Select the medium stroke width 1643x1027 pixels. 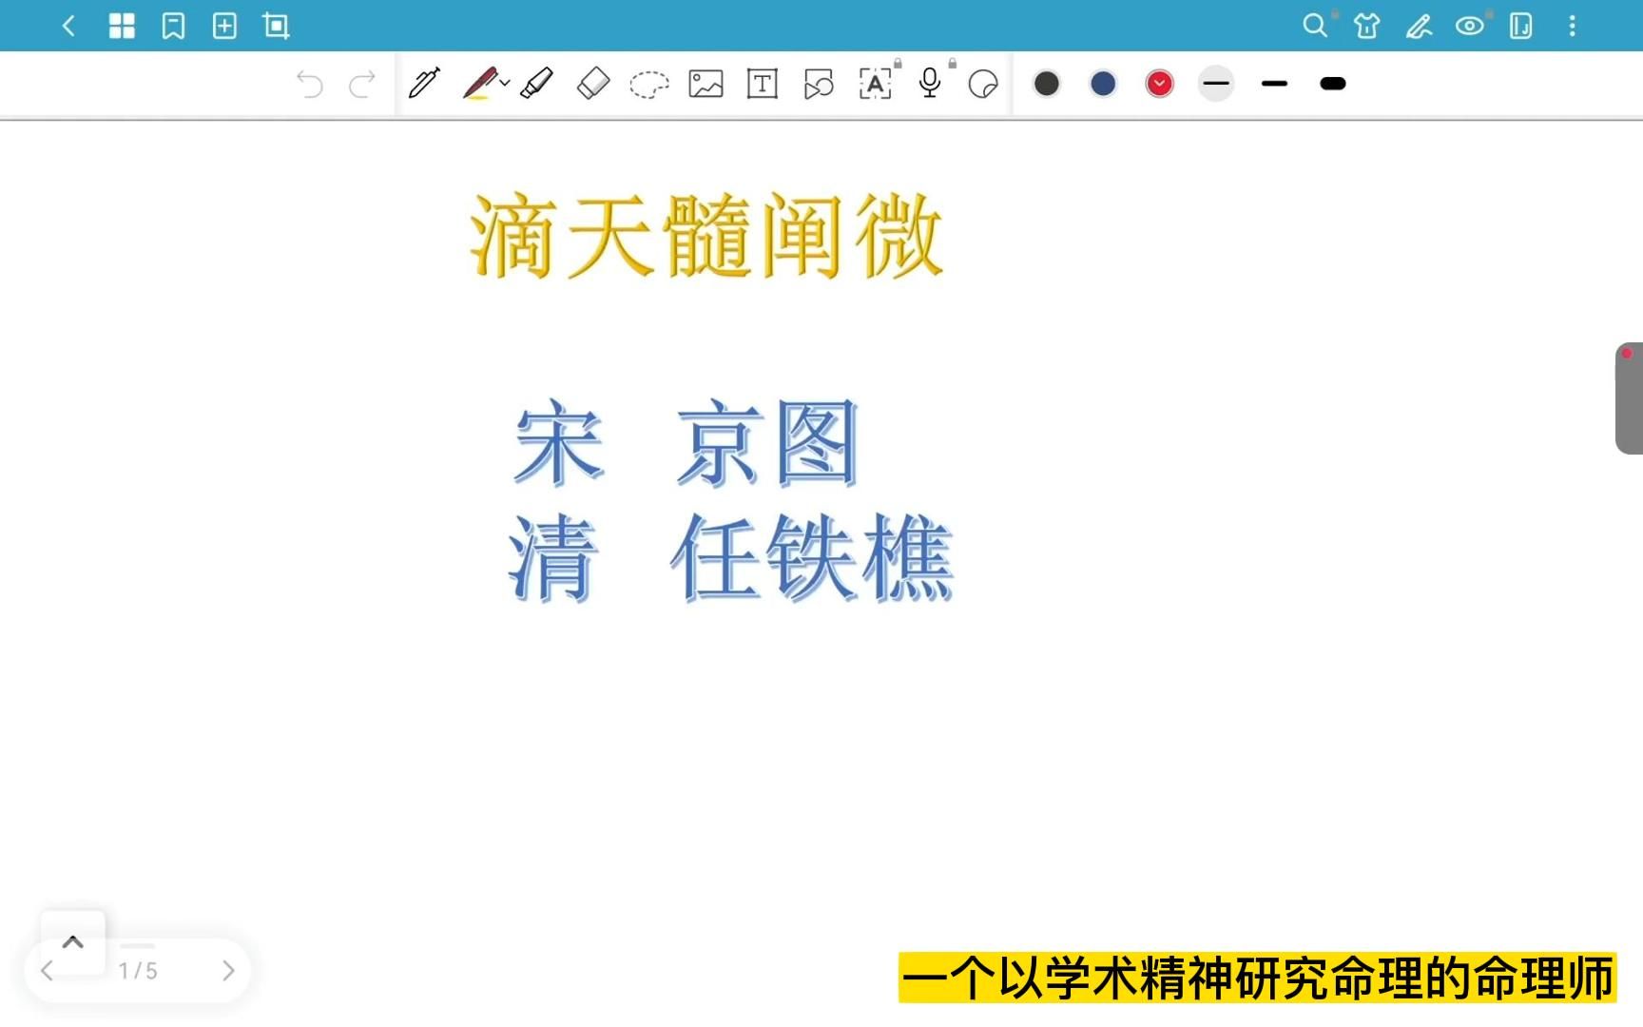[1274, 84]
